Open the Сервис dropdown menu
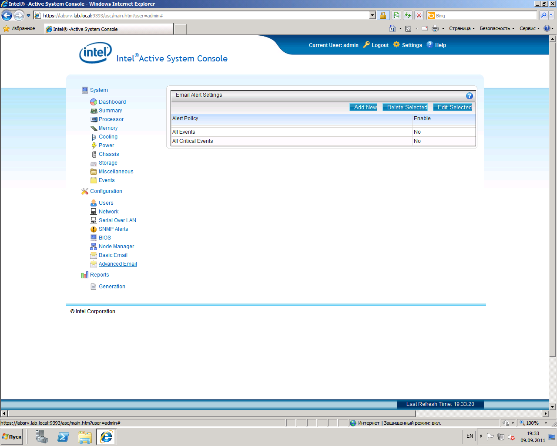The image size is (557, 446). point(529,28)
